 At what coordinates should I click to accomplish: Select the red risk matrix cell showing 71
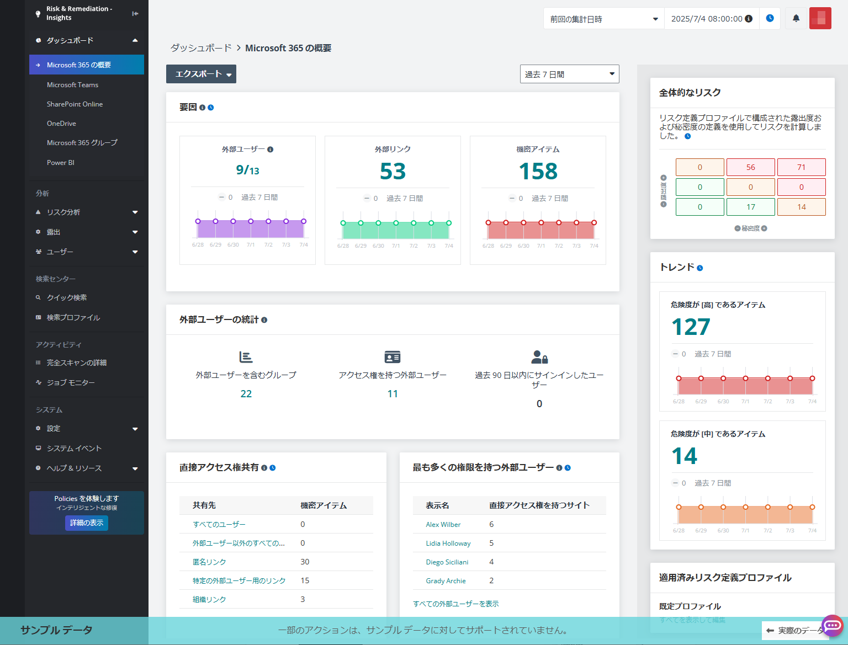802,167
